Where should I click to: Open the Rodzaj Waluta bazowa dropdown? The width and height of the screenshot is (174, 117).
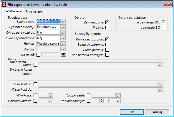[63, 43]
